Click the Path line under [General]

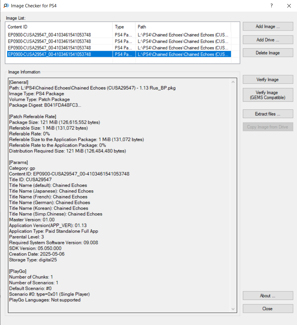pyautogui.click(x=92, y=88)
